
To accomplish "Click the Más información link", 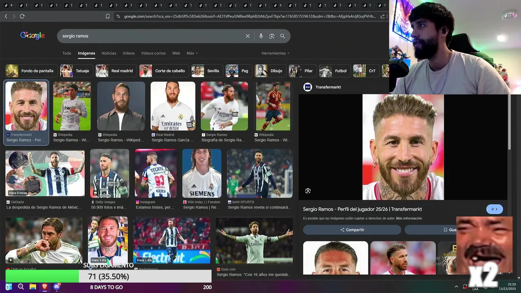I will coord(409,219).
